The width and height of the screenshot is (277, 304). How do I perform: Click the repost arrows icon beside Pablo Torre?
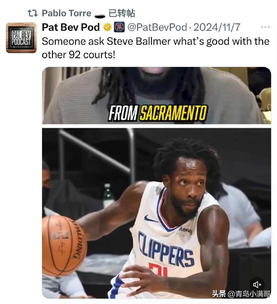coord(33,13)
